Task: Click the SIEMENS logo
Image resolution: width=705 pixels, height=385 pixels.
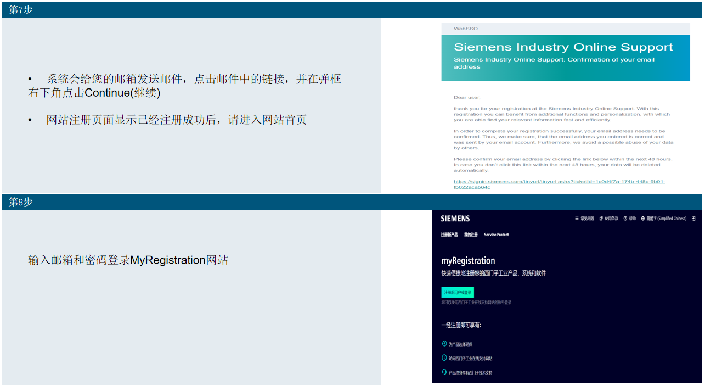Action: [455, 219]
